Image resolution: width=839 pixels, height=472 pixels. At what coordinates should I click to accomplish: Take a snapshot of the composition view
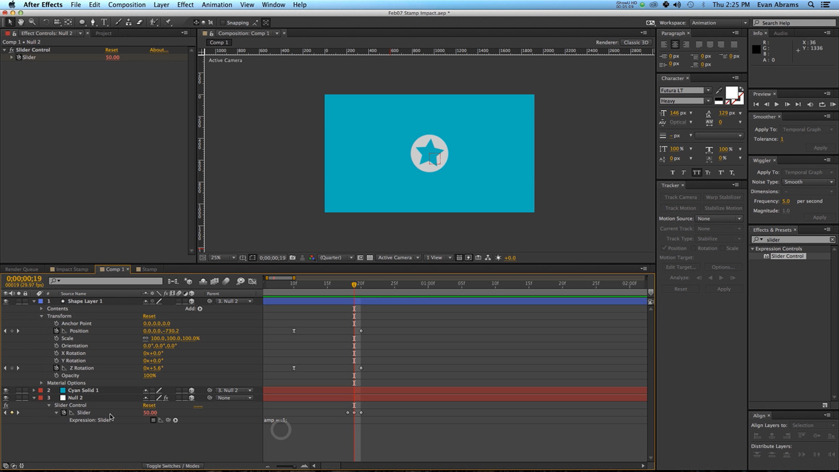click(x=291, y=257)
